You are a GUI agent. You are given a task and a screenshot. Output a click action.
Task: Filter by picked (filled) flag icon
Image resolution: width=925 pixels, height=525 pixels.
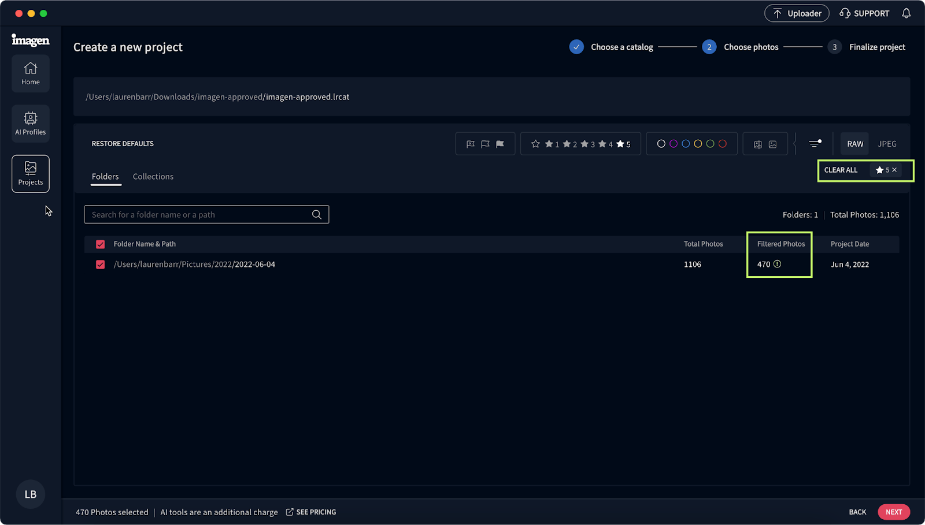click(500, 144)
